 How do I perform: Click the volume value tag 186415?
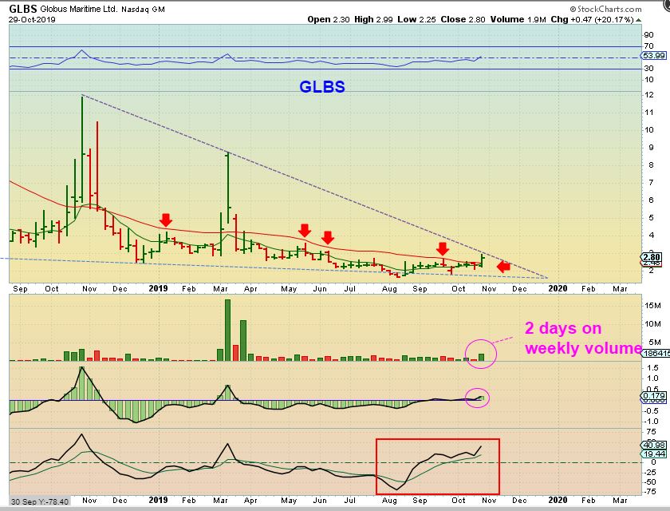tap(656, 353)
